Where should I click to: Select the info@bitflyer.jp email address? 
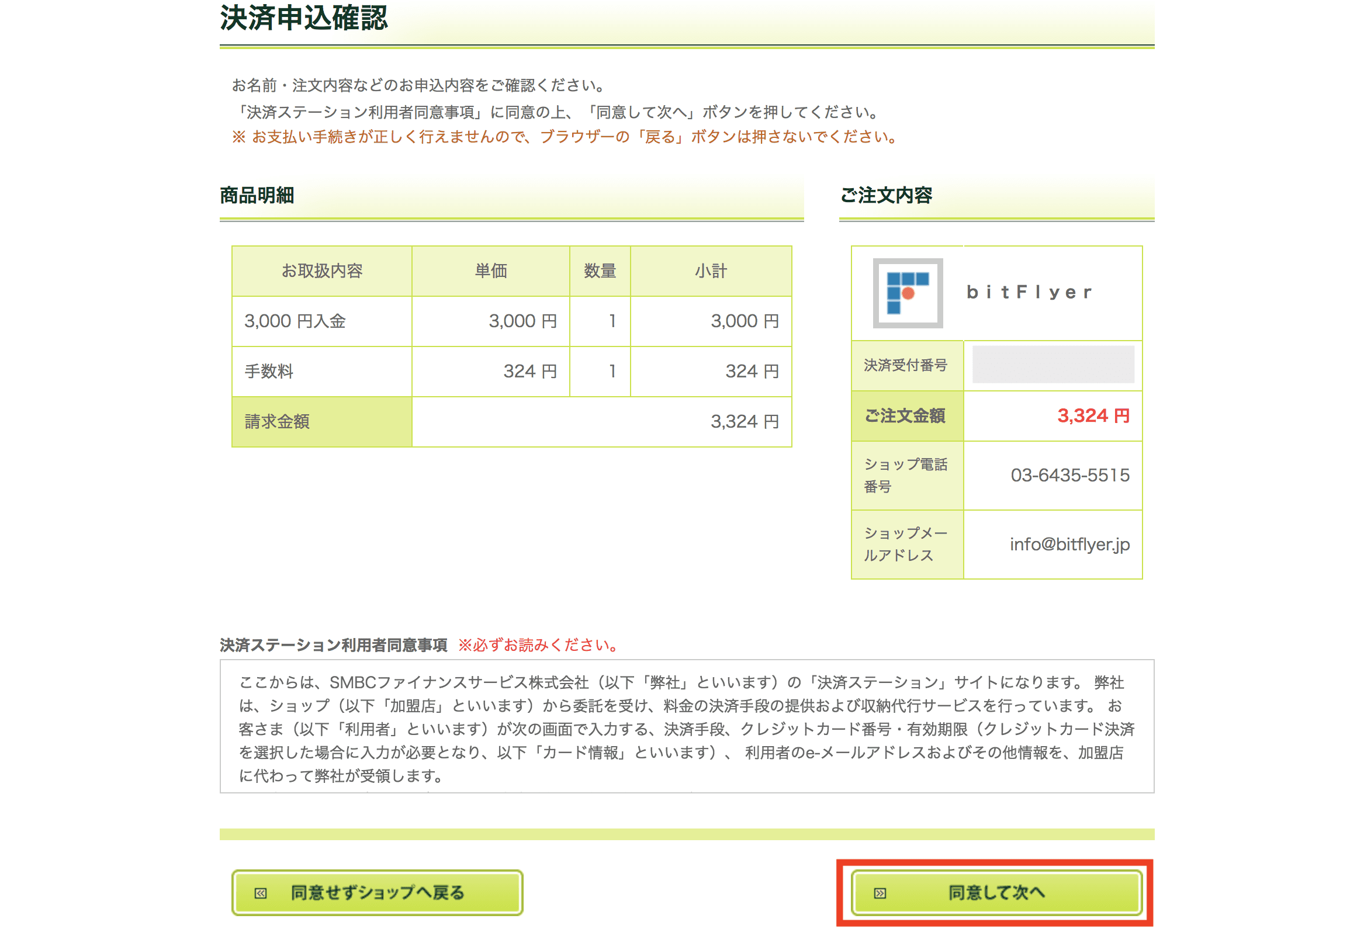click(1069, 545)
